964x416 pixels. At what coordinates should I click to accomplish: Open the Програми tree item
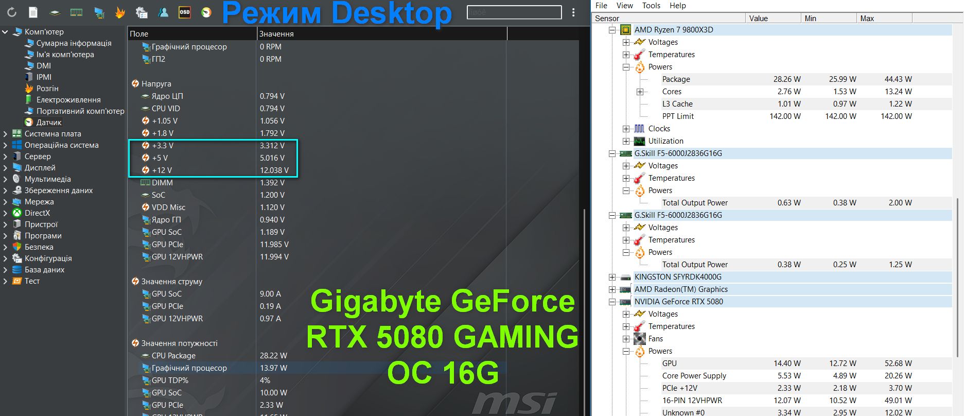[43, 236]
